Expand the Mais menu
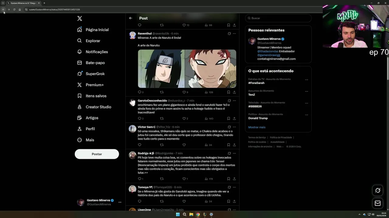The height and width of the screenshot is (218, 389). 86,140
